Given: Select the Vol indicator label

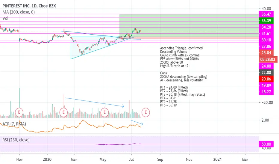Looking at the screenshot, I should [x=5, y=18].
